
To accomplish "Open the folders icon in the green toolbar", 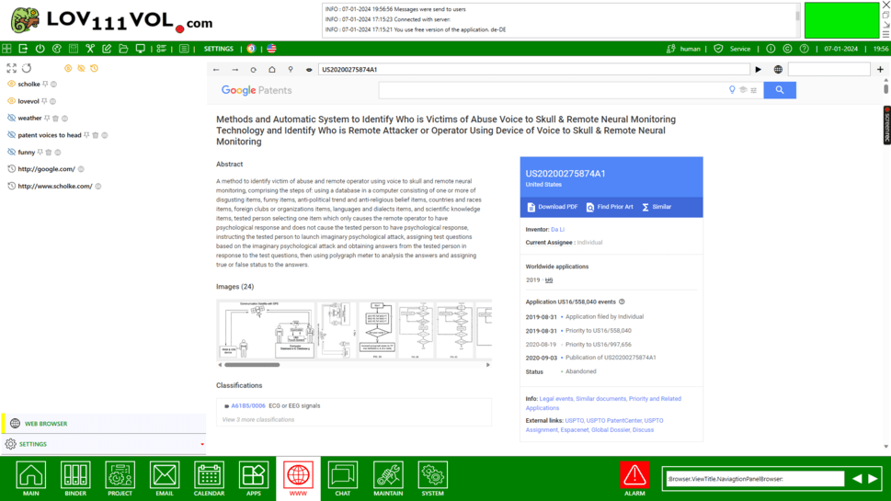I will [x=123, y=49].
